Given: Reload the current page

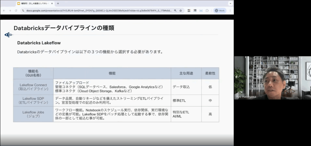Looking at the screenshot, I should pyautogui.click(x=16, y=10).
